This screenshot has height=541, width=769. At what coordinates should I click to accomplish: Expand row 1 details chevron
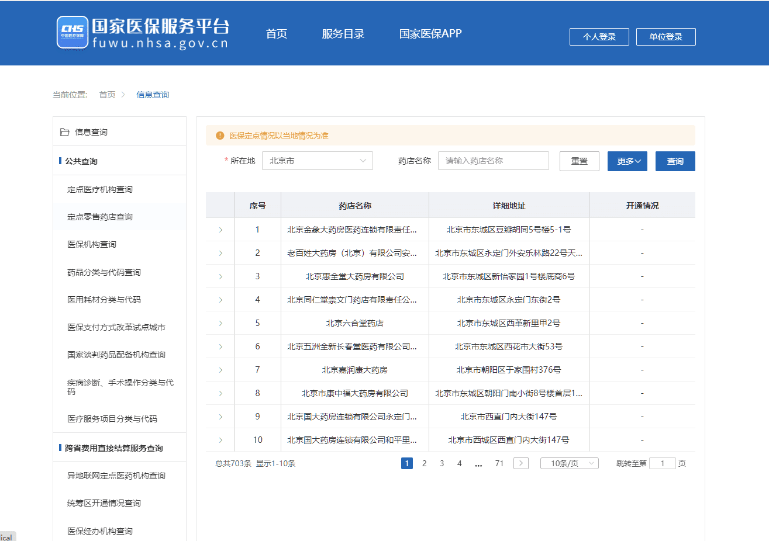click(220, 230)
